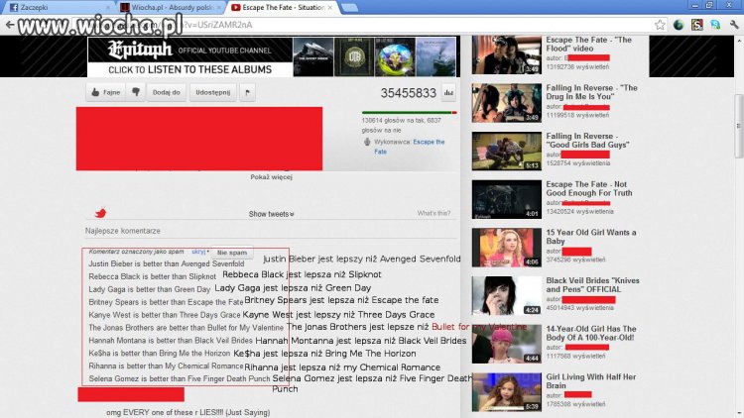Dislike the video with thumbs down

point(136,92)
